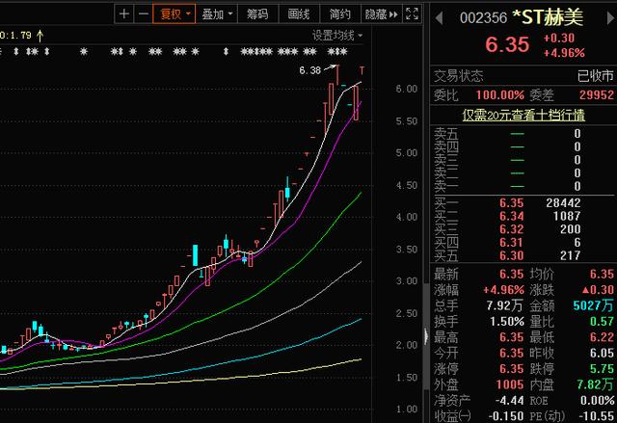Open the 叠加 overlay dropdown
Image resolution: width=617 pixels, height=423 pixels.
click(216, 14)
